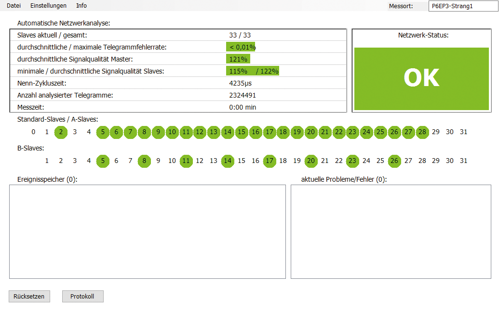Click B-slave 23 status circle
This screenshot has height=312, width=499.
[x=352, y=161]
